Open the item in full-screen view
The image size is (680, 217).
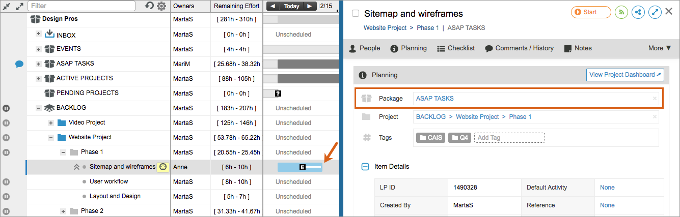[654, 12]
